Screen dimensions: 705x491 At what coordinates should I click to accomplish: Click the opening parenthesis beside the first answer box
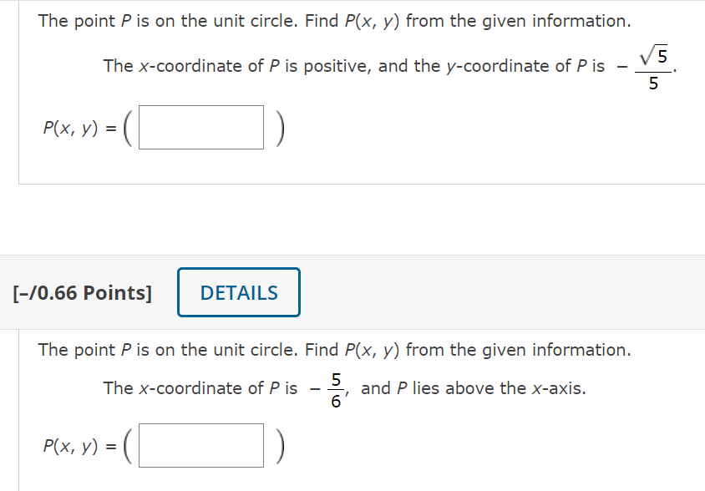click(129, 127)
